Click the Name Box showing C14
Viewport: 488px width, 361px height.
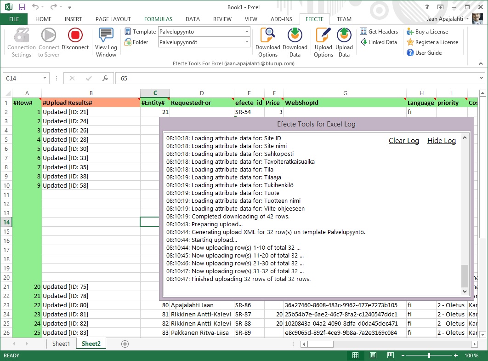click(x=23, y=78)
